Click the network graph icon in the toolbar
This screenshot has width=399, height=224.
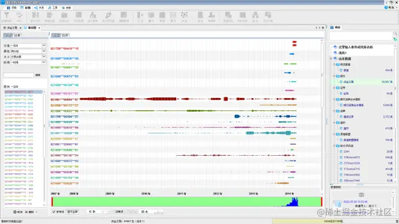(184, 15)
